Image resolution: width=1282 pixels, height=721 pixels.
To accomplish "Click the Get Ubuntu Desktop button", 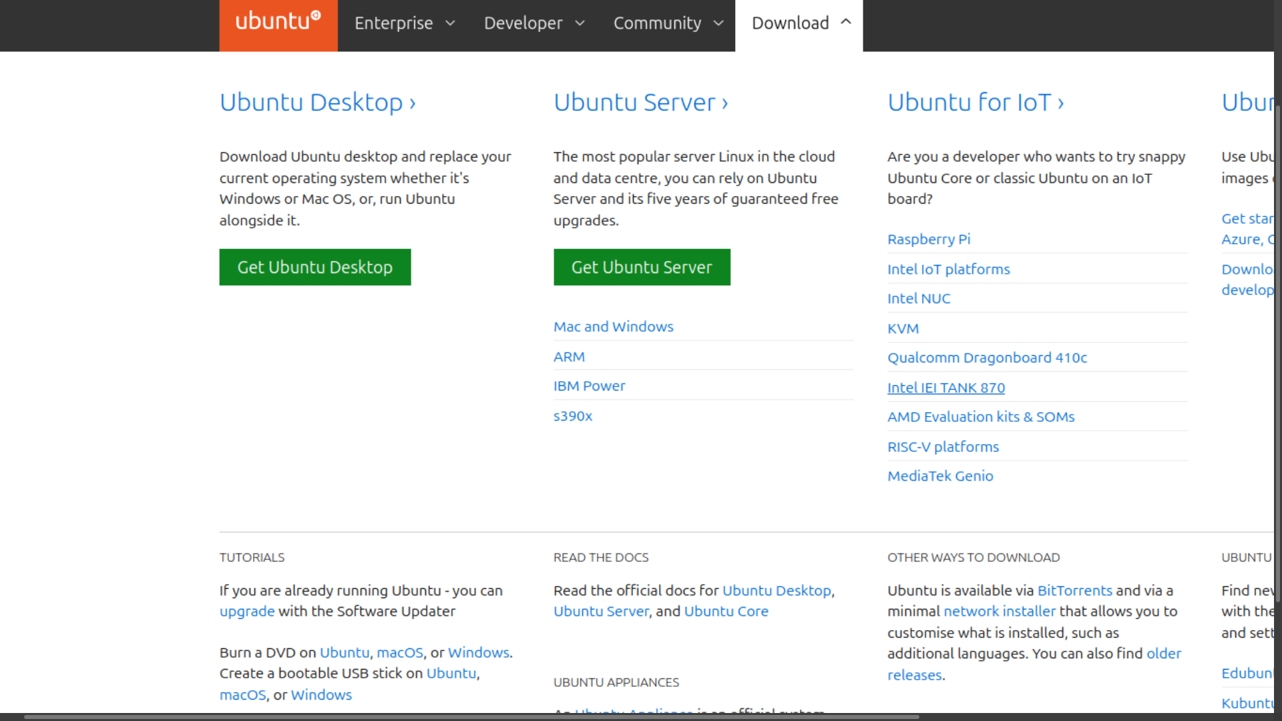I will [315, 267].
